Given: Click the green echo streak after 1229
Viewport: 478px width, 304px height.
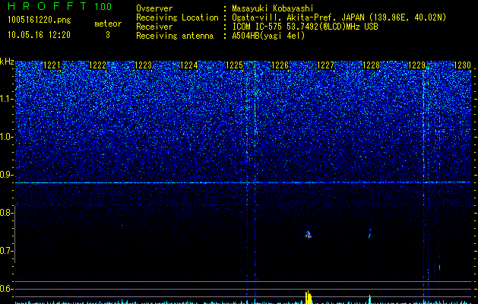Looking at the screenshot, I should tap(439, 268).
